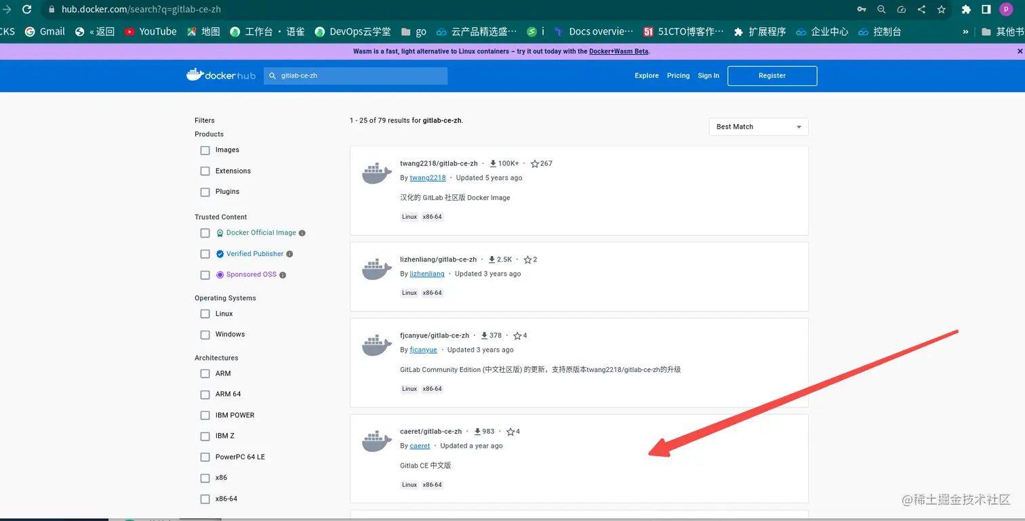Open the Docker+Wasm Beta link
The height and width of the screenshot is (521, 1025).
pyautogui.click(x=619, y=51)
